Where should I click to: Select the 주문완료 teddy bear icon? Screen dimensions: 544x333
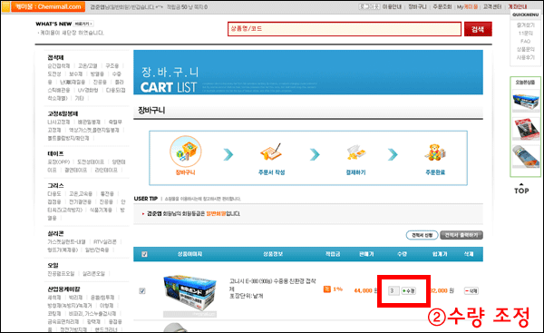[x=435, y=152]
